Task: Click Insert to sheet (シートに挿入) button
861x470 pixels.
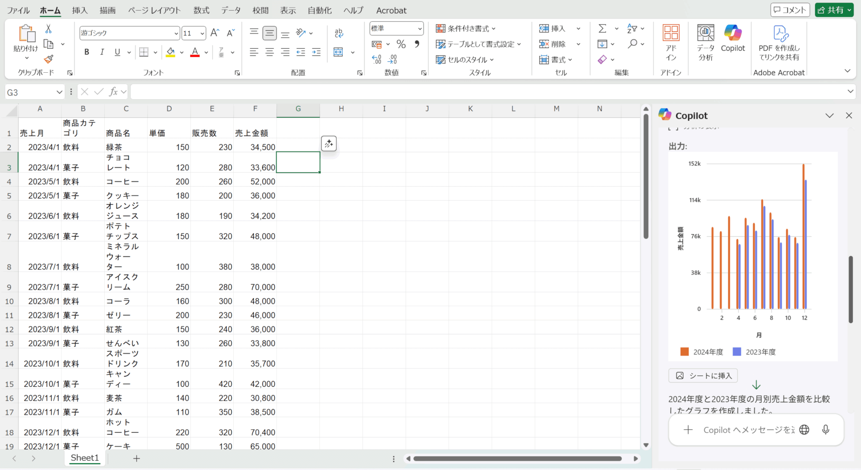Action: click(x=703, y=375)
